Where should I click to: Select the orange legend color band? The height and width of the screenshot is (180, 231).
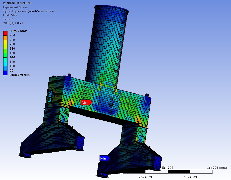[5, 37]
